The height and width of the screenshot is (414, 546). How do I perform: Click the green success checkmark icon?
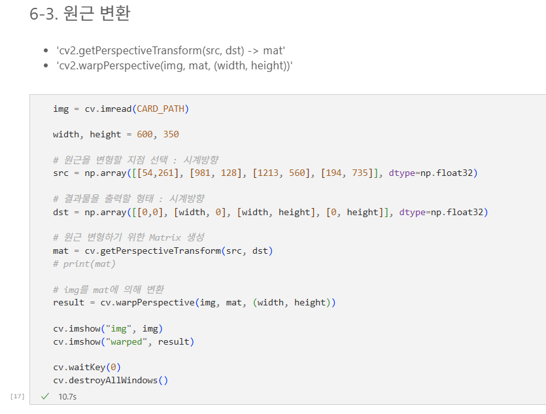click(45, 396)
